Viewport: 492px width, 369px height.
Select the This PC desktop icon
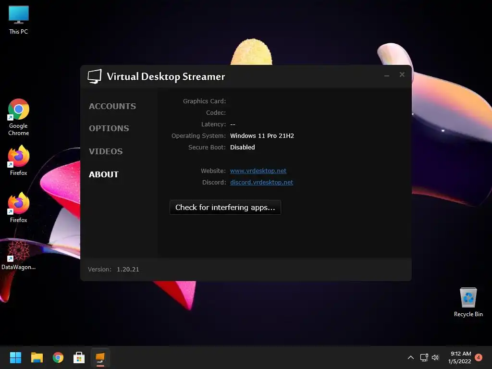tap(19, 20)
